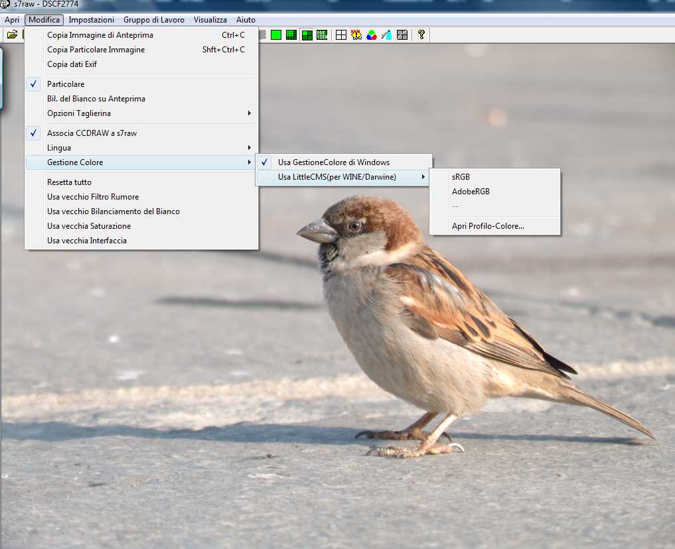Expand the Opzioni Taglierina submenu
The height and width of the screenshot is (549, 675).
79,113
